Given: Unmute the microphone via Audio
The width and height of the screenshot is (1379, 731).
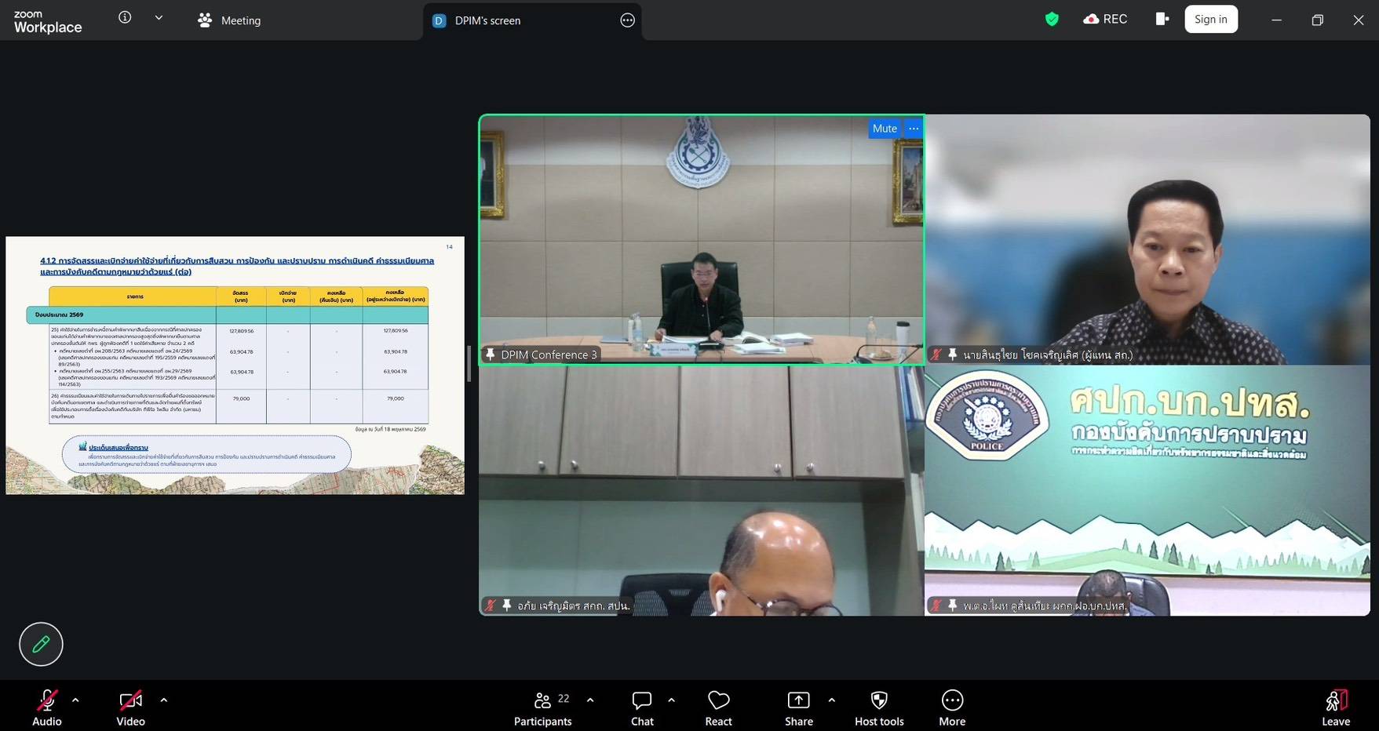Looking at the screenshot, I should click(x=47, y=707).
